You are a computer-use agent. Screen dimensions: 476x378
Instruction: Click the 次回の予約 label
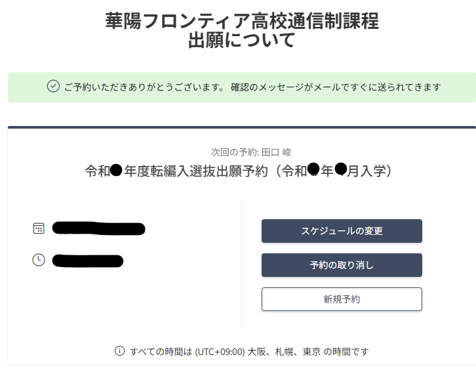pyautogui.click(x=234, y=152)
